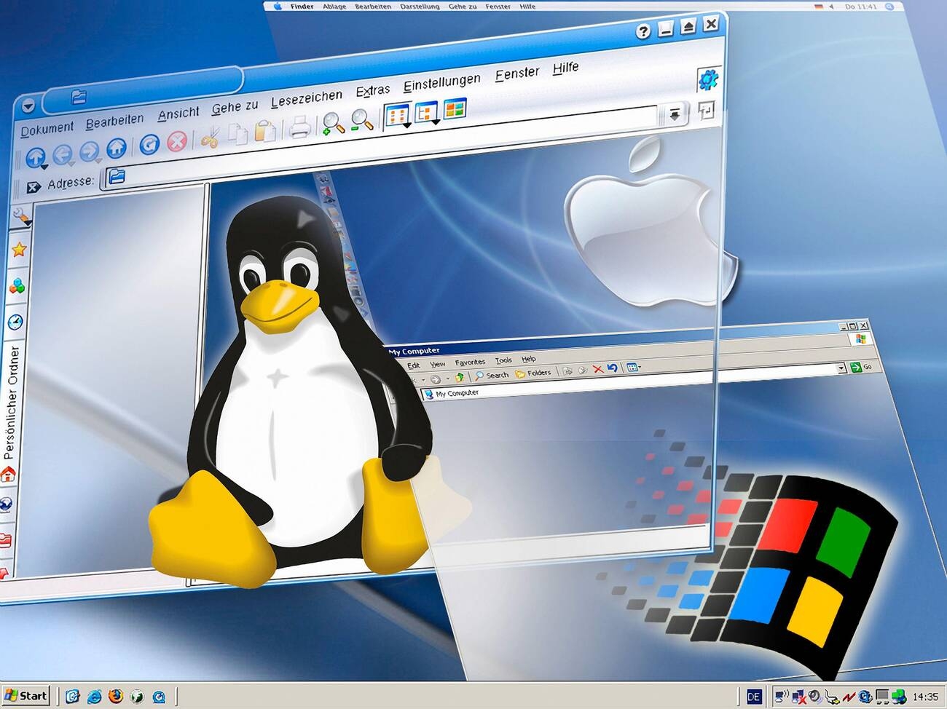Open the Bookmarks star in sidebar
This screenshot has height=709, width=947.
coord(19,250)
